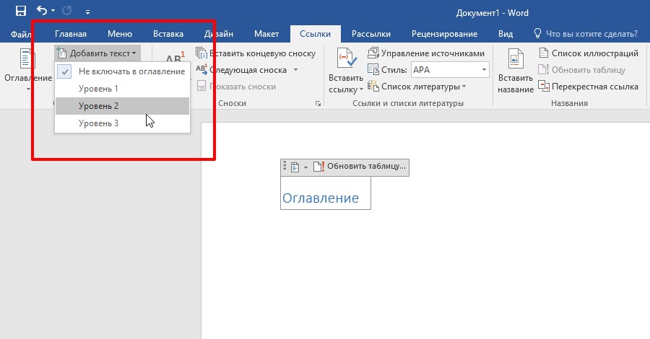Switch to the Макет tab
Screen dimensions: 650x339
266,34
